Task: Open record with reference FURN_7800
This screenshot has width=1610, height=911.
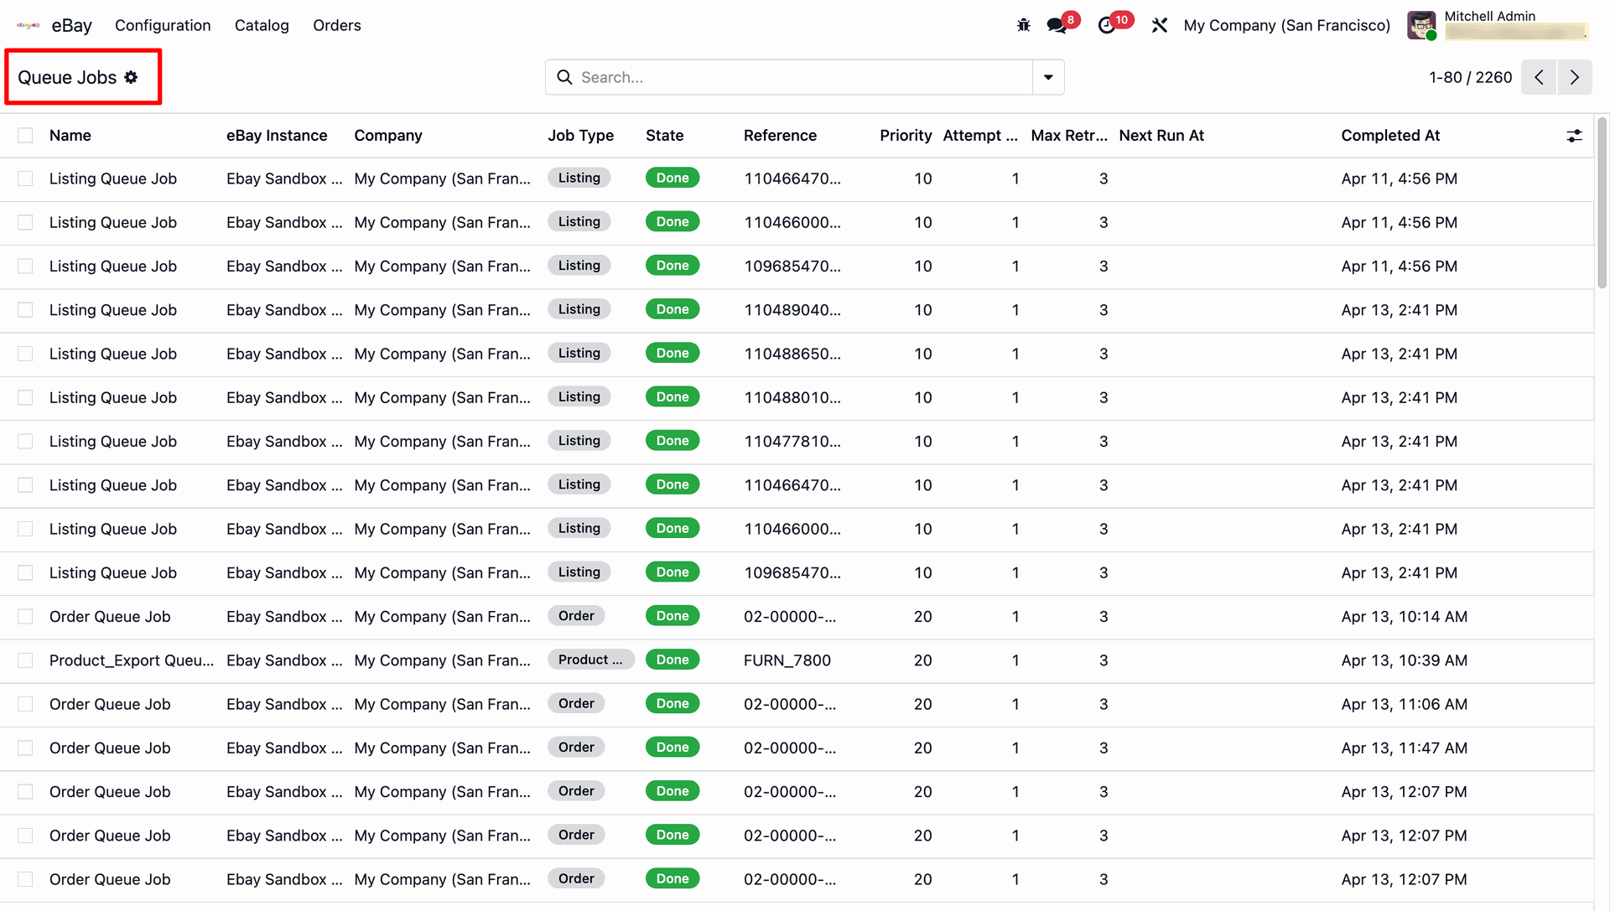Action: [787, 660]
